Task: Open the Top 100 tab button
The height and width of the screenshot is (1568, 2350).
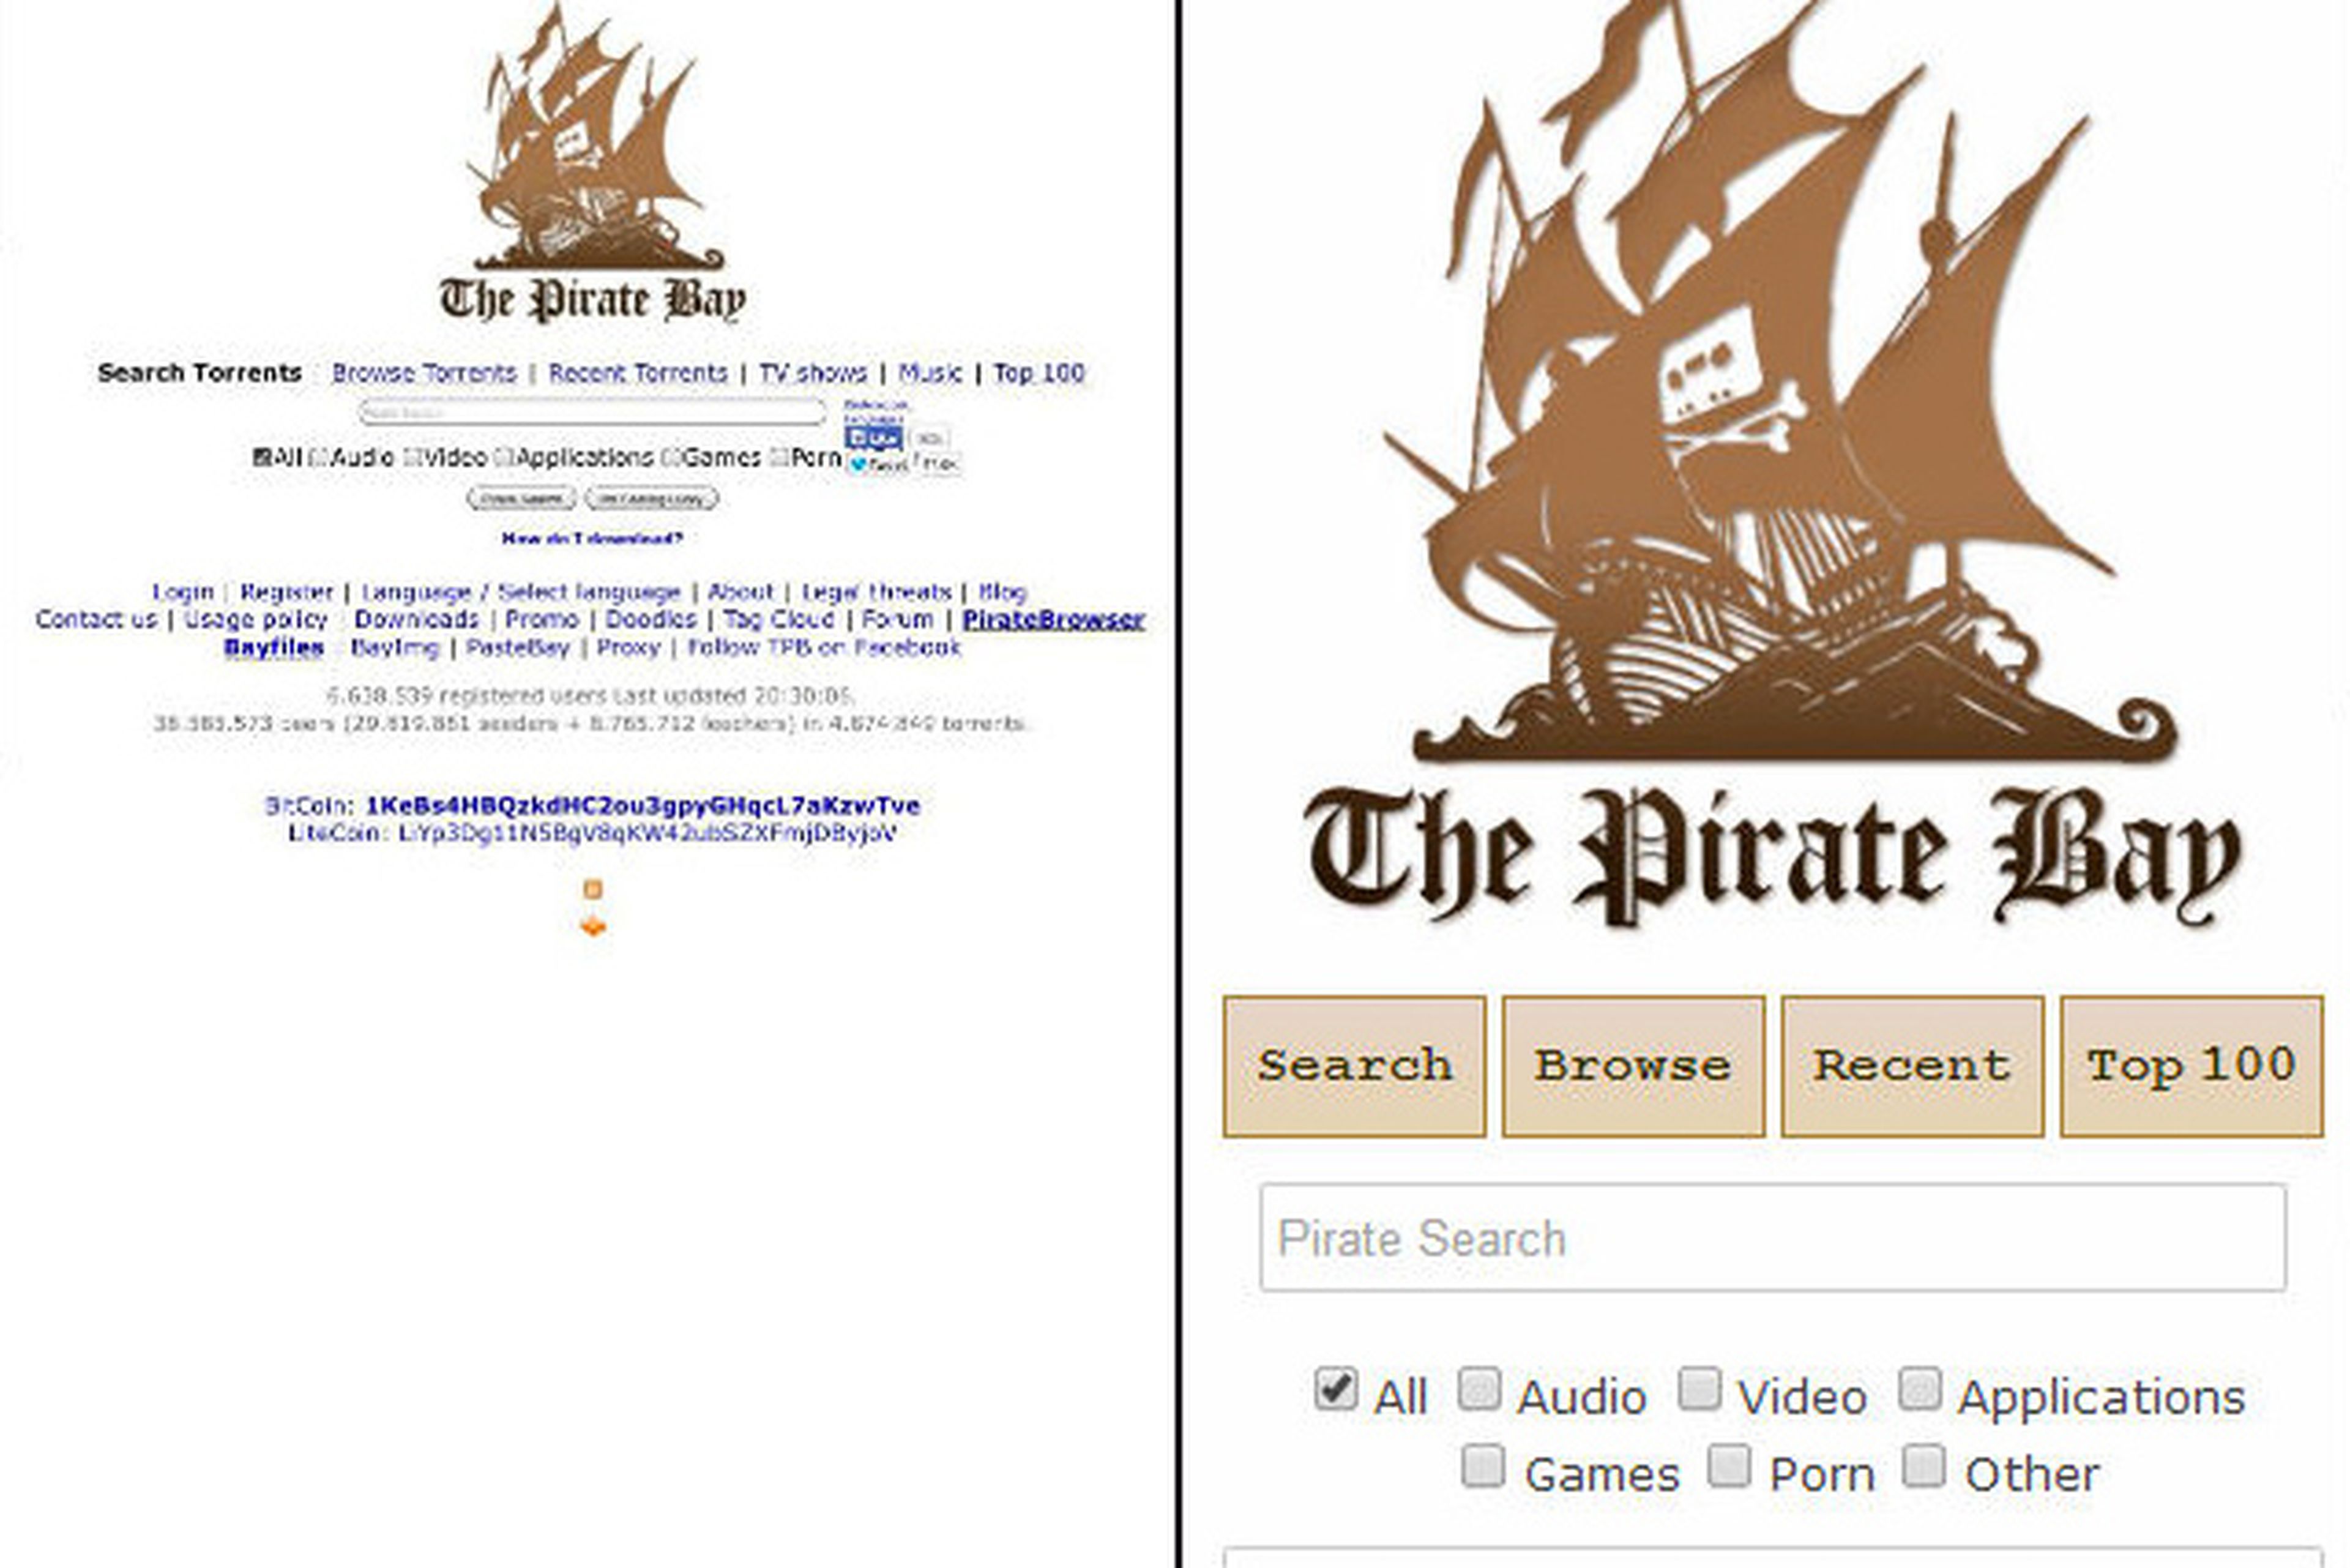Action: [x=2191, y=1066]
